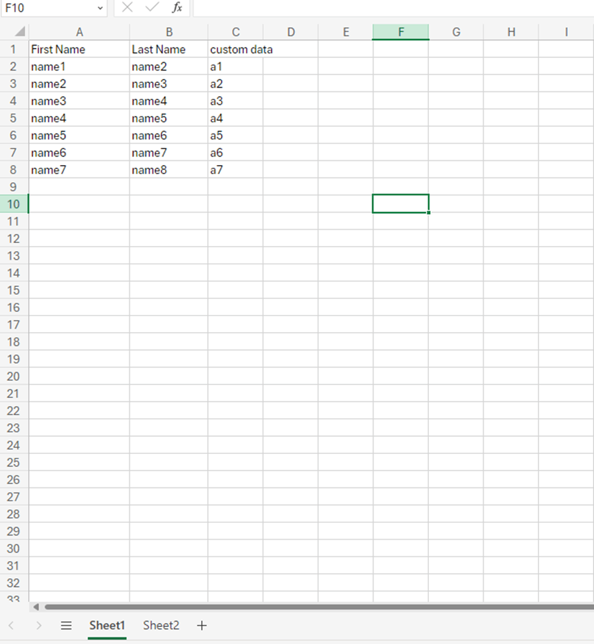Select cell B2 containing name2
Screen dimensions: 594x644
click(x=169, y=66)
